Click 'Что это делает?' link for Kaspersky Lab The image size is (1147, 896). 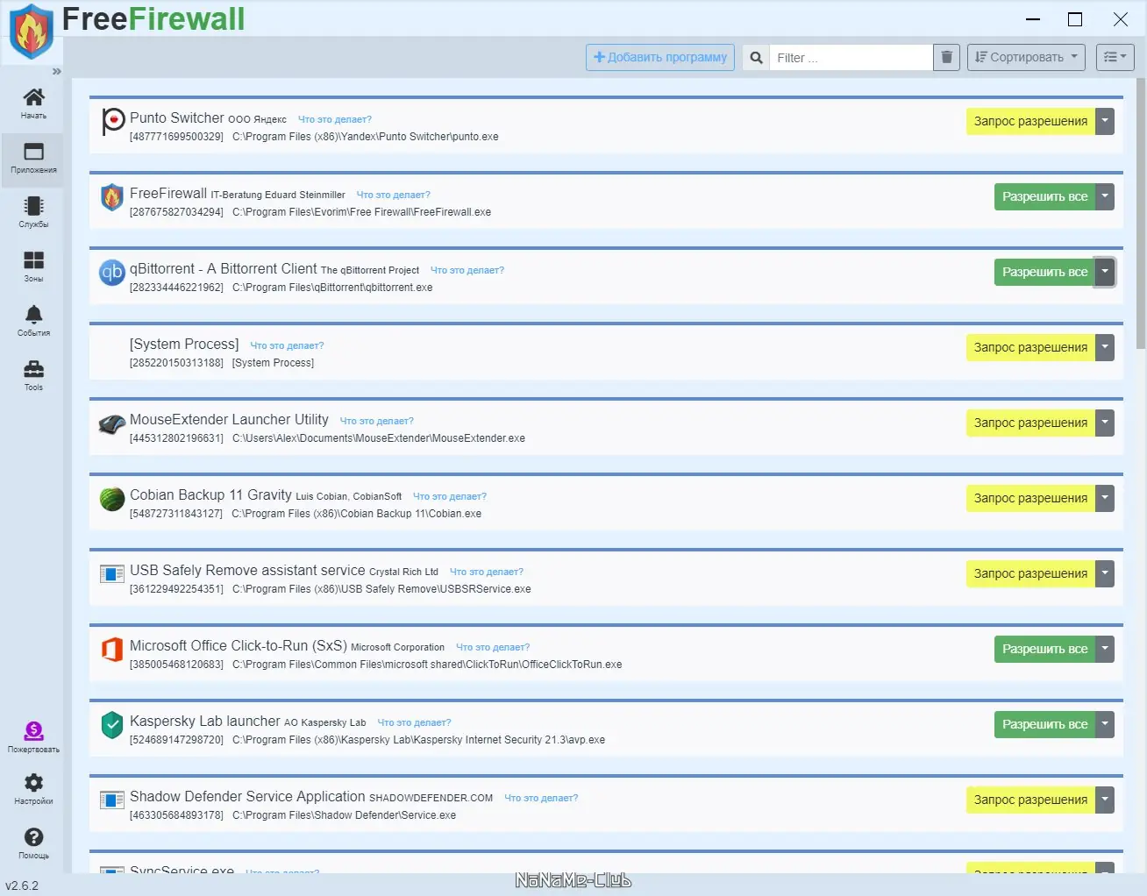[x=414, y=723]
